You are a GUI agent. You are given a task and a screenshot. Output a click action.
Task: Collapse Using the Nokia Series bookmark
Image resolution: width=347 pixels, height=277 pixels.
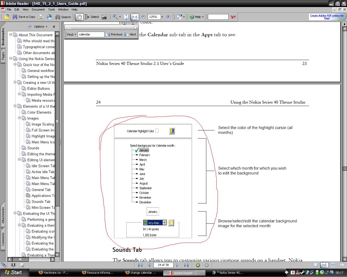coord(11,58)
